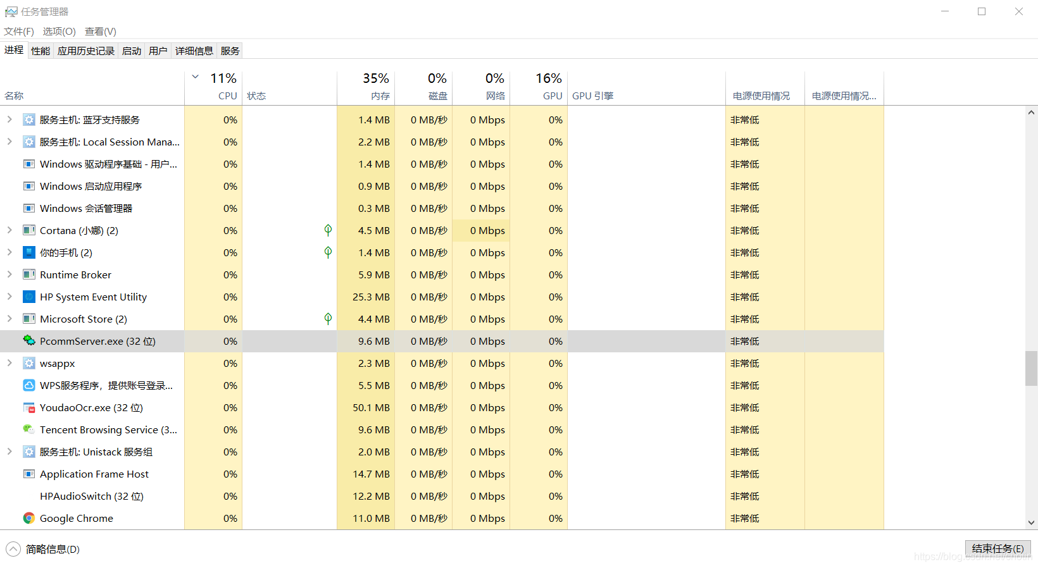1038x568 pixels.
Task: Open the 查看(V) menu
Action: pyautogui.click(x=101, y=31)
